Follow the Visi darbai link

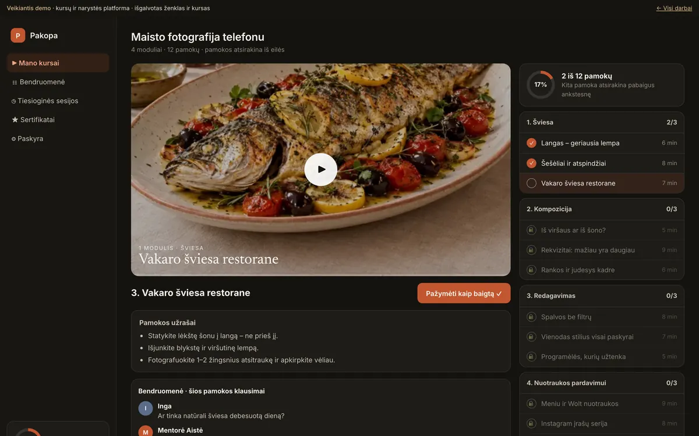[x=674, y=8]
